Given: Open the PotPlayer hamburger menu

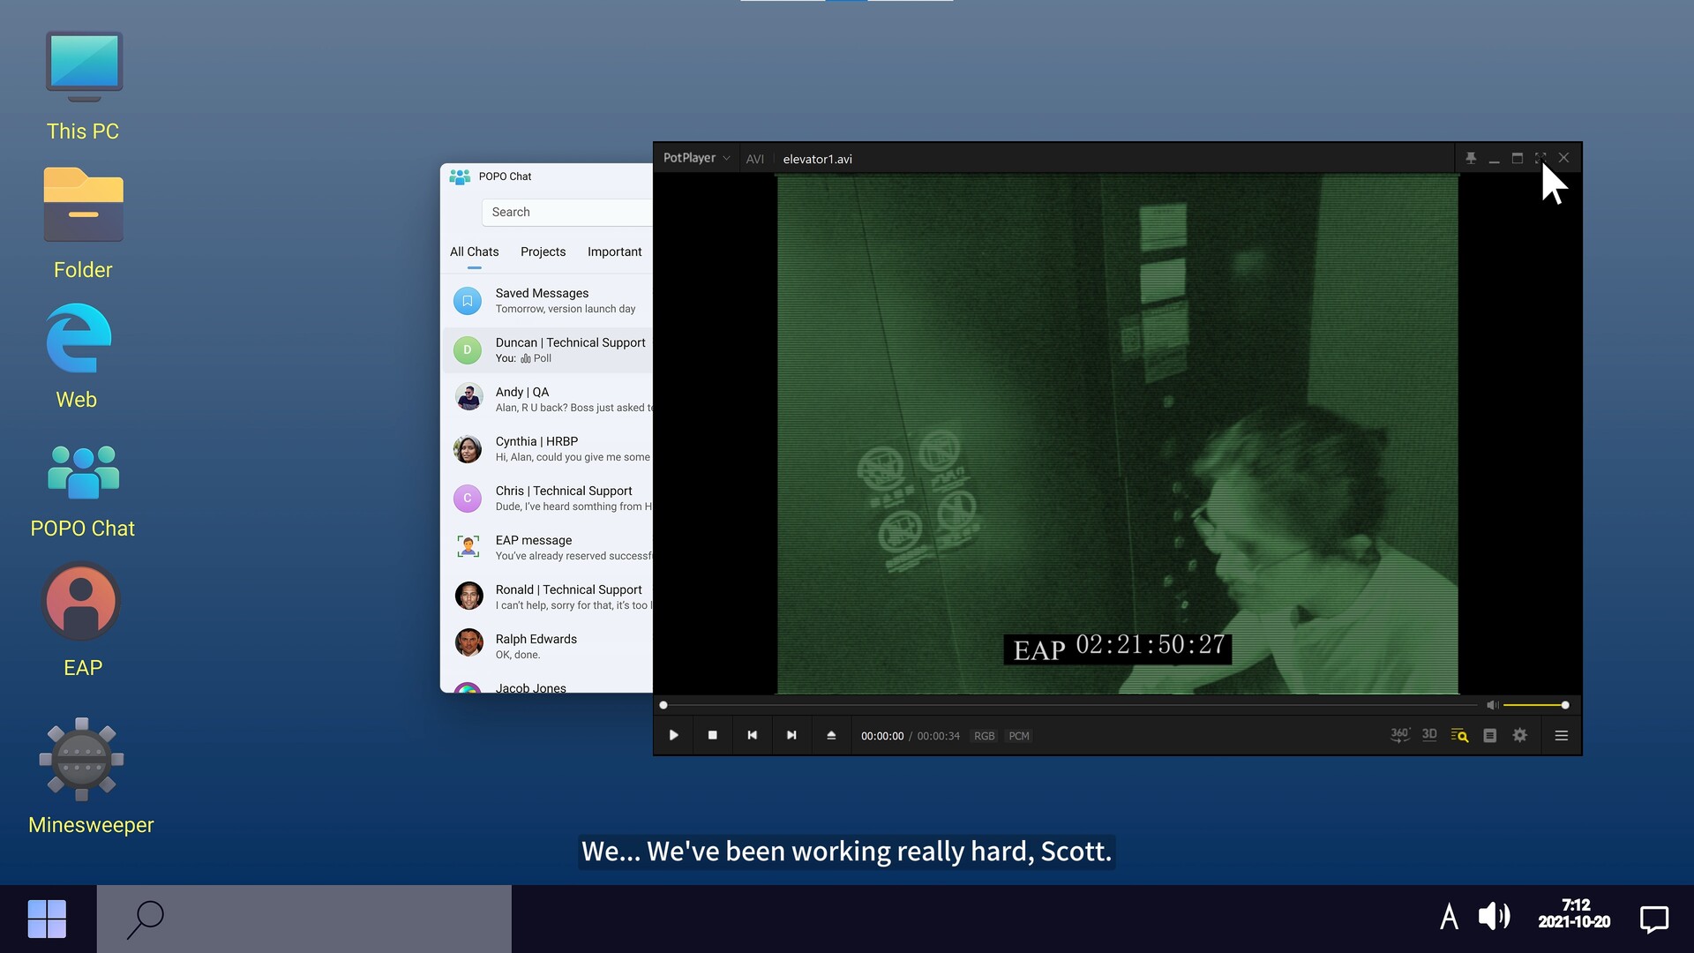Looking at the screenshot, I should point(1561,735).
